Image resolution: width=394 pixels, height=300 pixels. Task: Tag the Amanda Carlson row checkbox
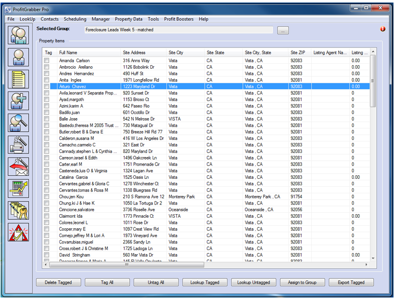[x=46, y=61]
